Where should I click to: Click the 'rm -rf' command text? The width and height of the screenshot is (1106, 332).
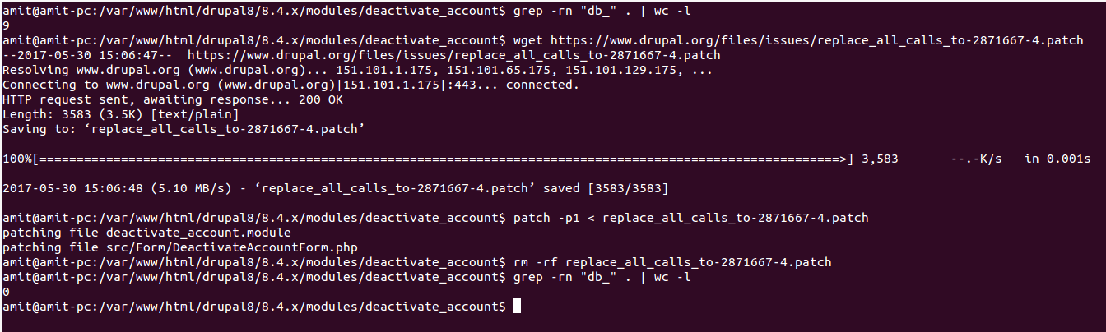535,262
